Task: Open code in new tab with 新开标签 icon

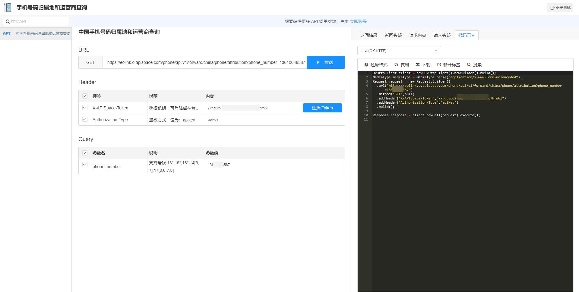Action: point(440,64)
